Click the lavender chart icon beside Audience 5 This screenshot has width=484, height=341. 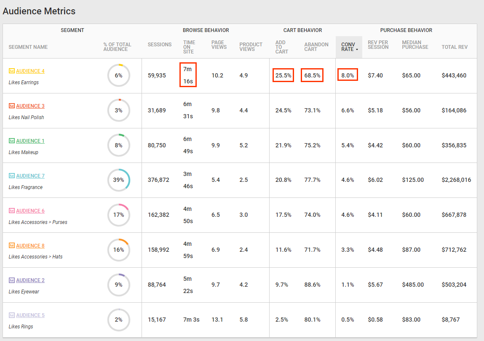12,315
